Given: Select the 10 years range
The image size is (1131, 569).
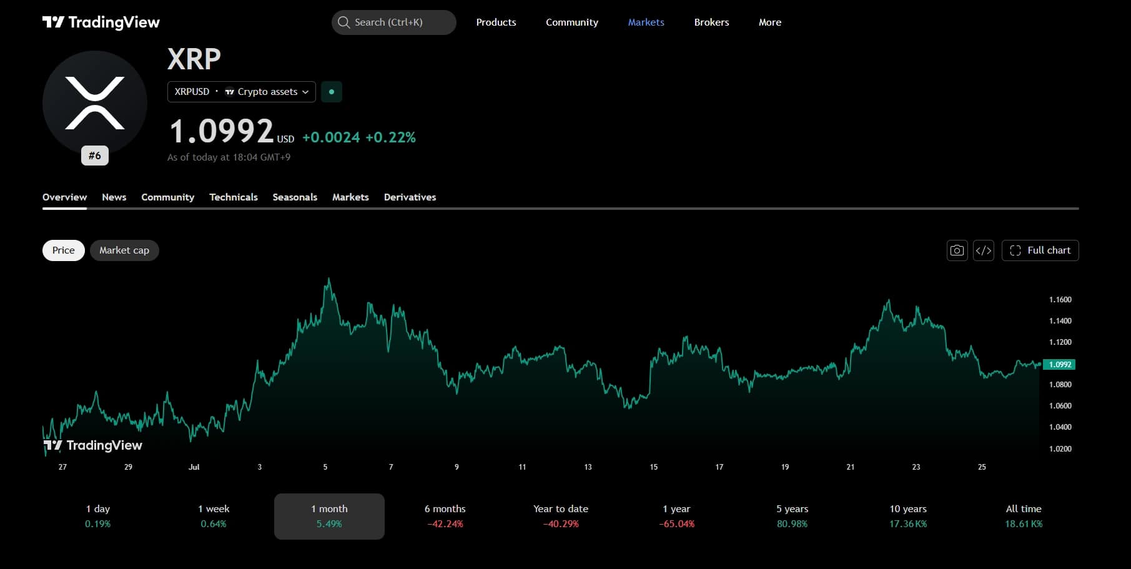Looking at the screenshot, I should pyautogui.click(x=908, y=517).
